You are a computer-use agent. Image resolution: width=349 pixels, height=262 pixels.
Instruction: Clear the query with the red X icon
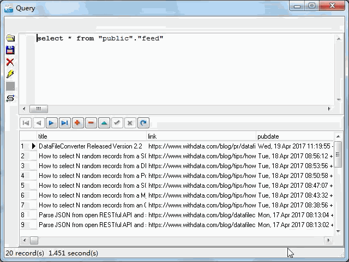coord(10,62)
